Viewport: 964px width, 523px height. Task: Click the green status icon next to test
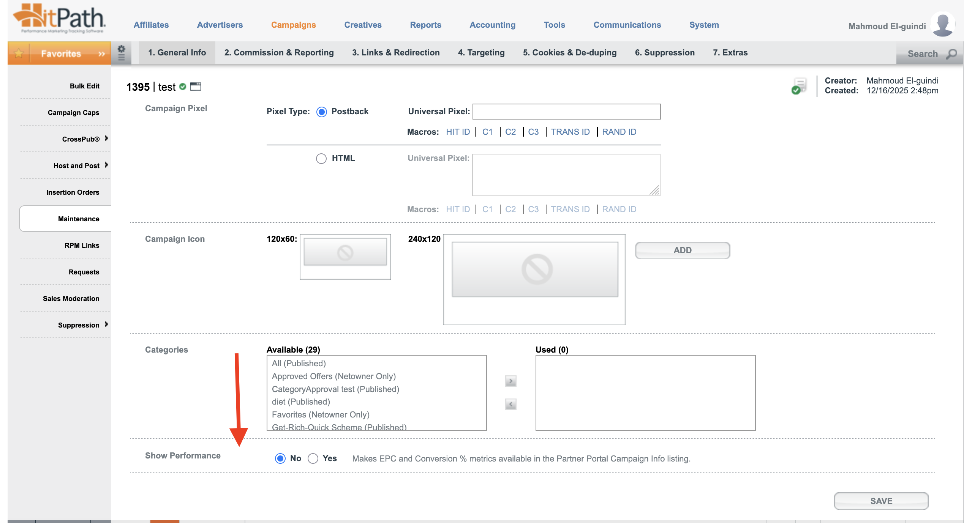pyautogui.click(x=183, y=87)
